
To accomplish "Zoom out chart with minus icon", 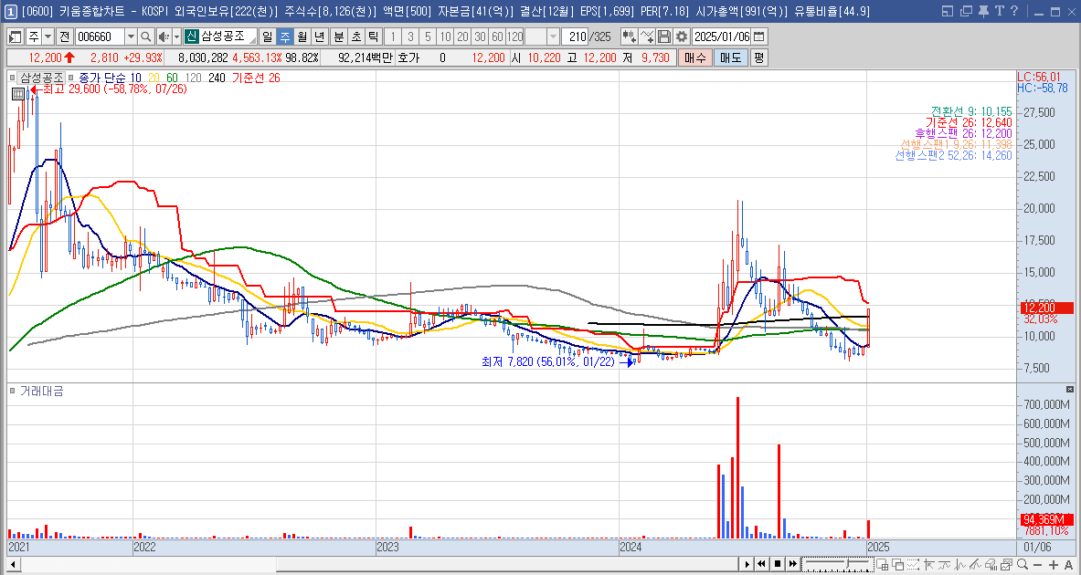I will [1037, 565].
